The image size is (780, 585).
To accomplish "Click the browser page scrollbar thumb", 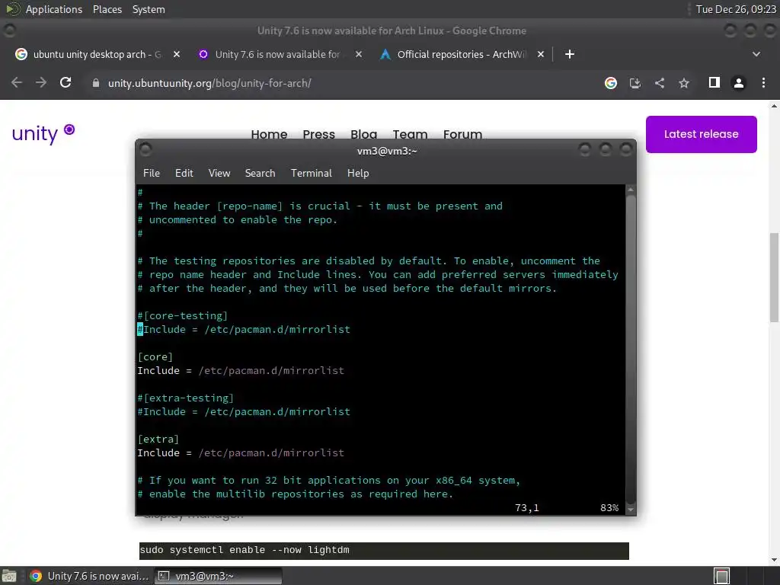I will (775, 277).
